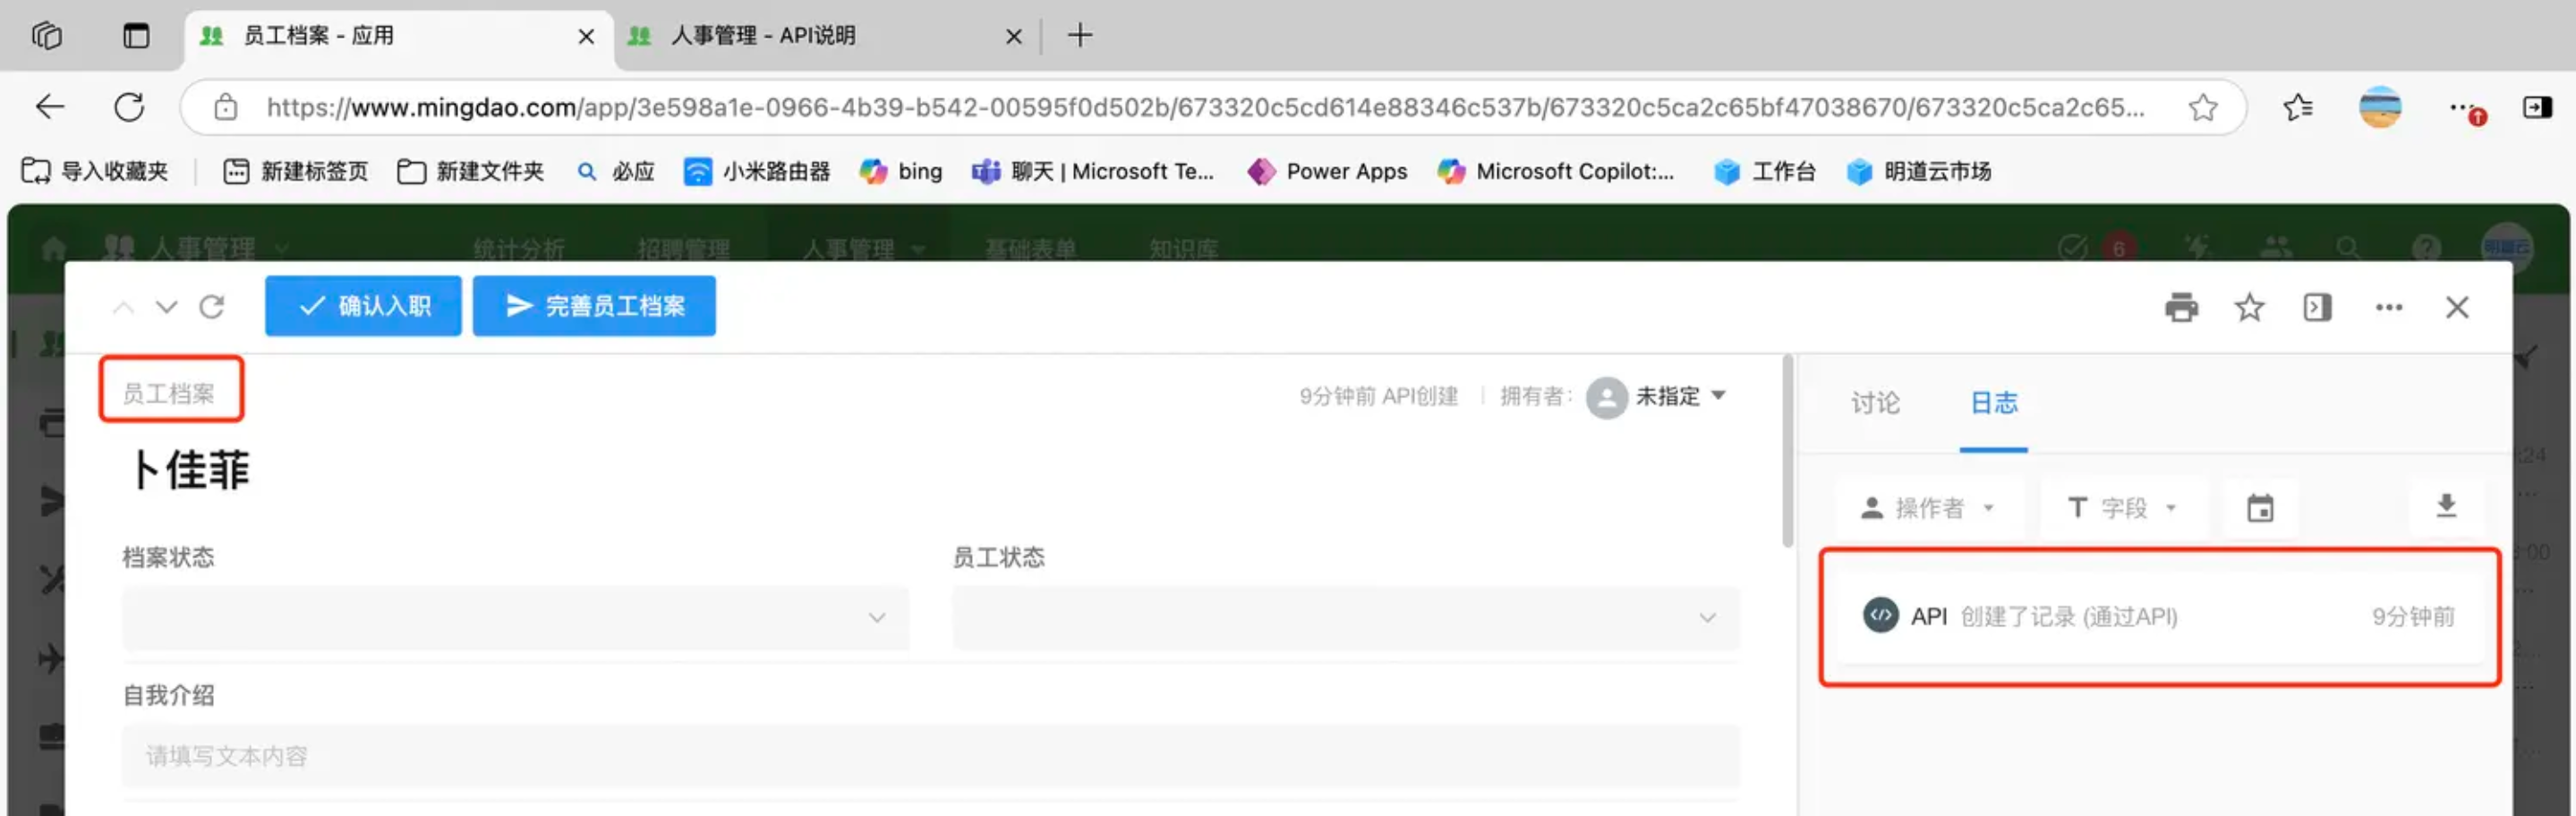The height and width of the screenshot is (816, 2576).
Task: Expand the 员工状态 dropdown
Action: click(1346, 618)
